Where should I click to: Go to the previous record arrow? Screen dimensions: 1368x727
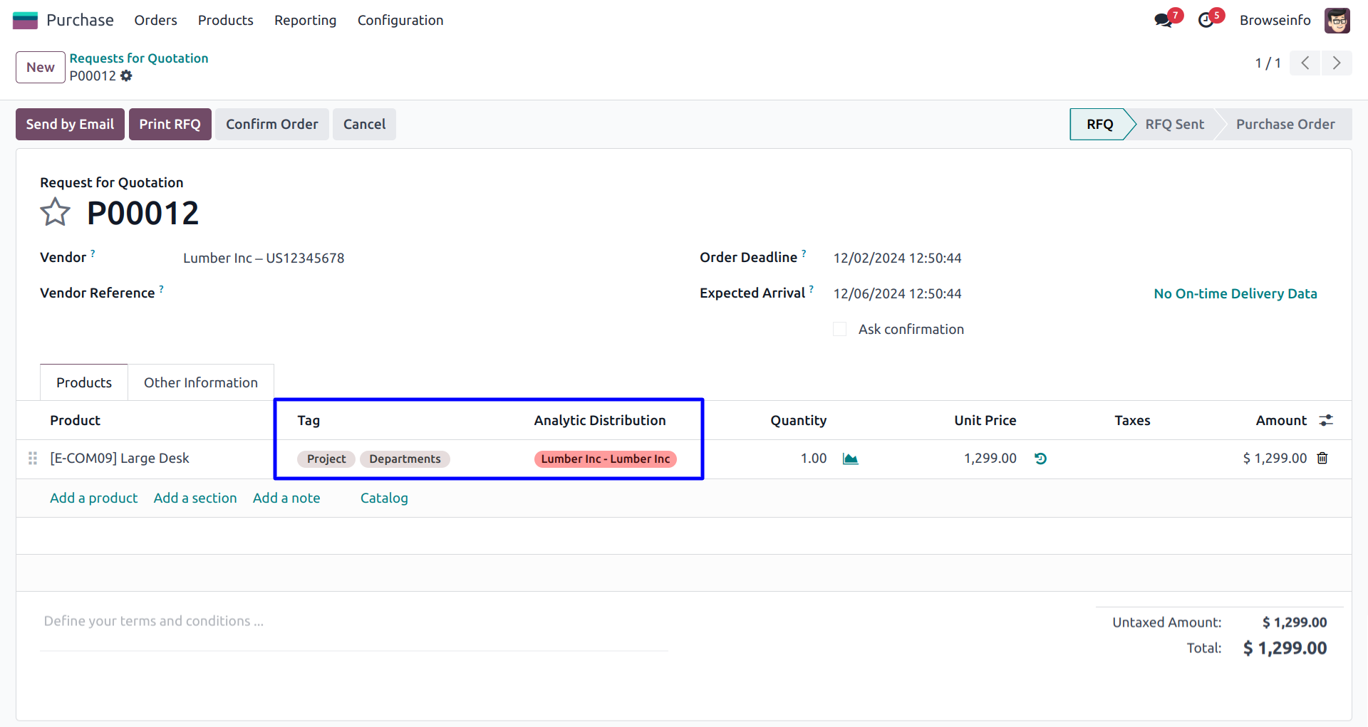point(1305,63)
